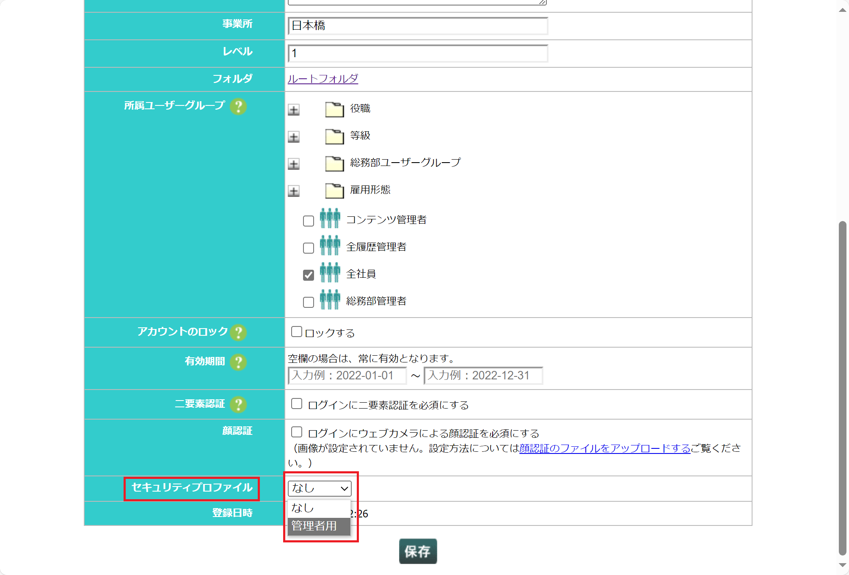Viewport: 849px width, 575px height.
Task: Click the 有効期間 start date field
Action: point(347,376)
